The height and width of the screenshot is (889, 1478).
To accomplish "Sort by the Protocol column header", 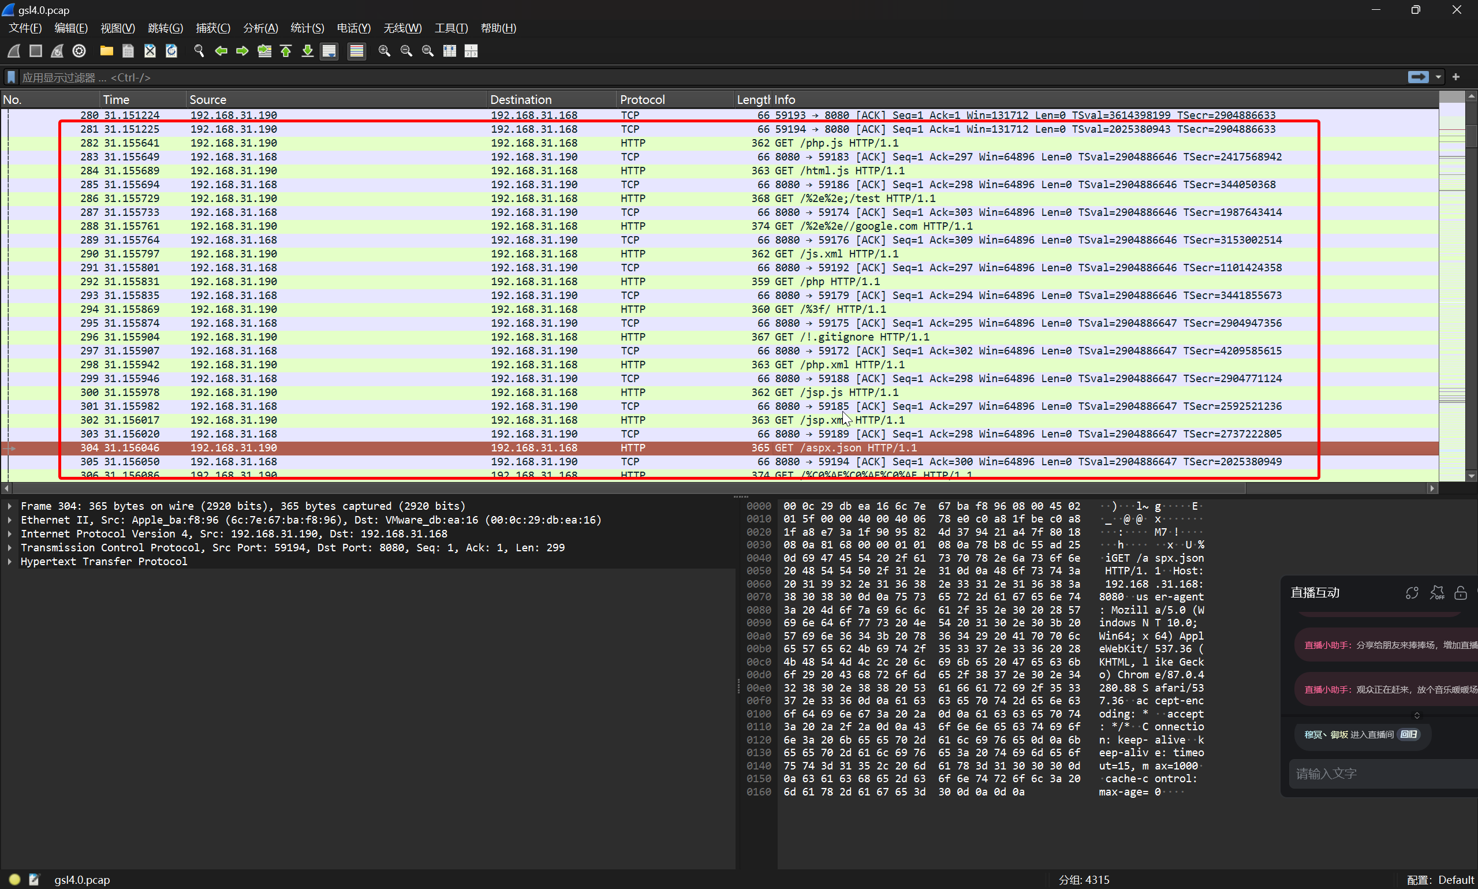I will pyautogui.click(x=676, y=99).
